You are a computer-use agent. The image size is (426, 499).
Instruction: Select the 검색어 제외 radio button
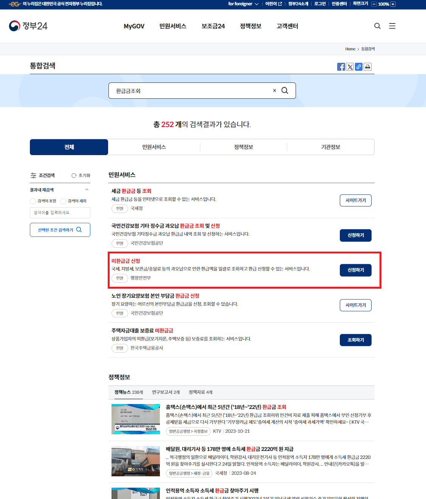(x=63, y=201)
